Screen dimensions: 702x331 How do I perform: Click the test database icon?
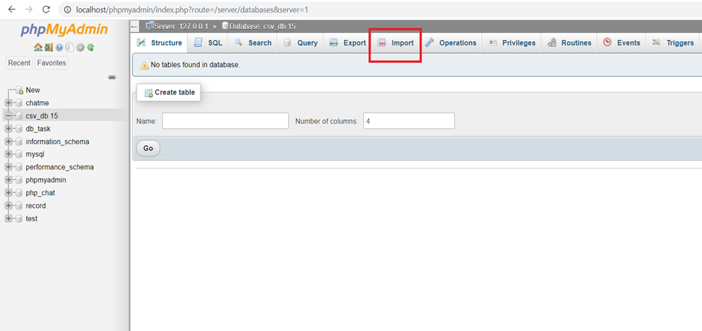pyautogui.click(x=19, y=219)
